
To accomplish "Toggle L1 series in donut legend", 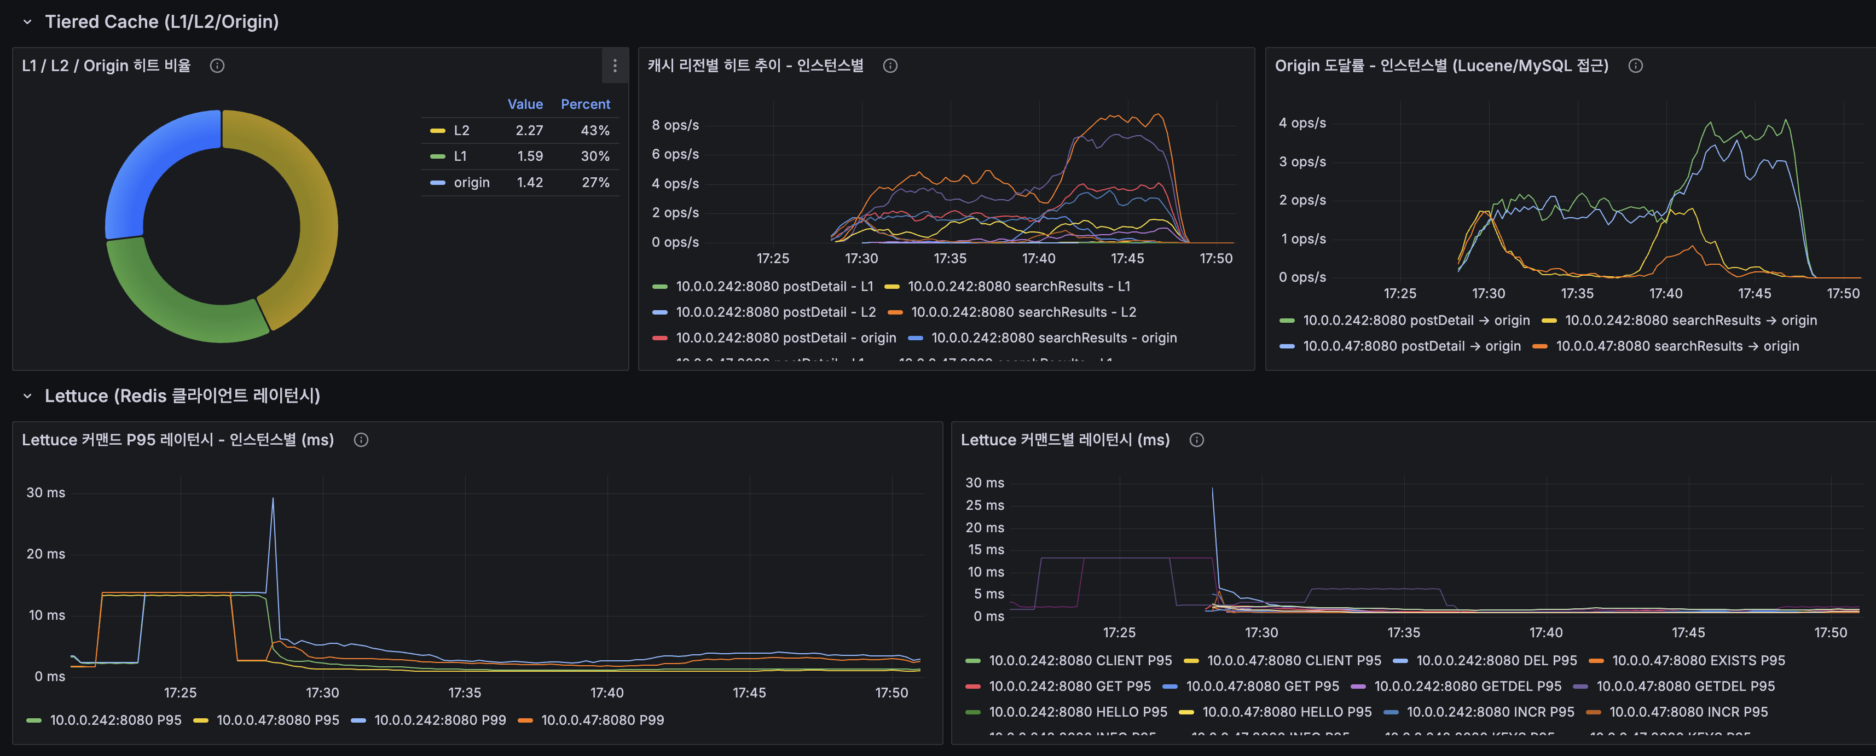I will 460,156.
